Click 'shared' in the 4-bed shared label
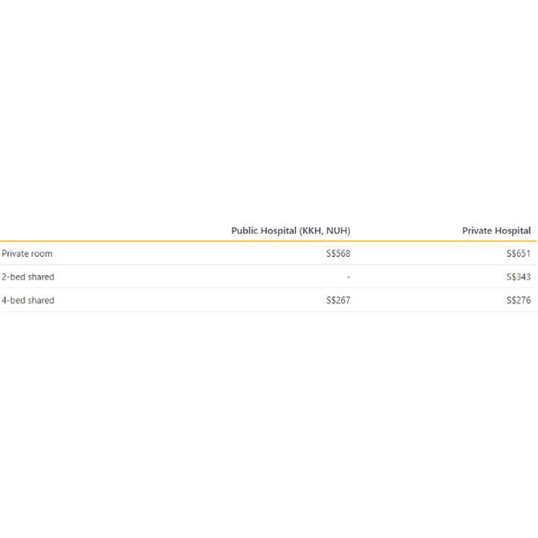This screenshot has width=538, height=538. coord(41,300)
